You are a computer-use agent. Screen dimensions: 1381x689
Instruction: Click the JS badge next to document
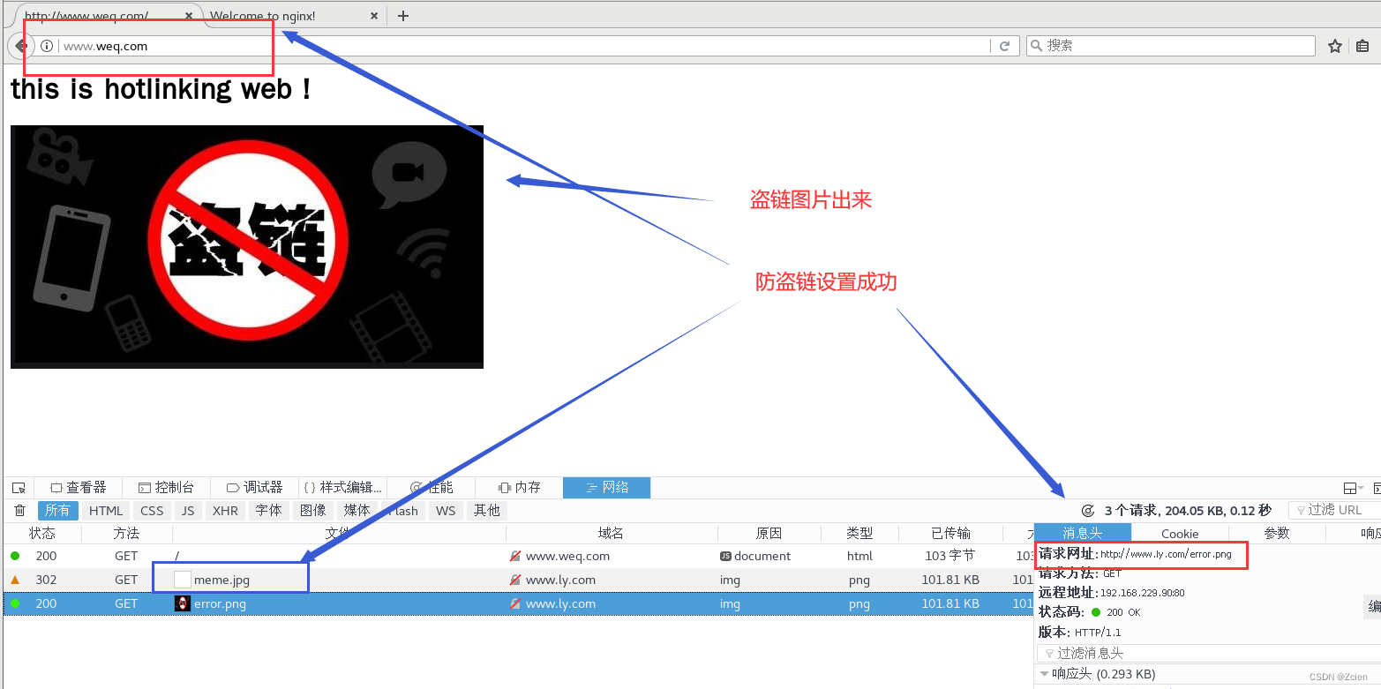click(725, 557)
